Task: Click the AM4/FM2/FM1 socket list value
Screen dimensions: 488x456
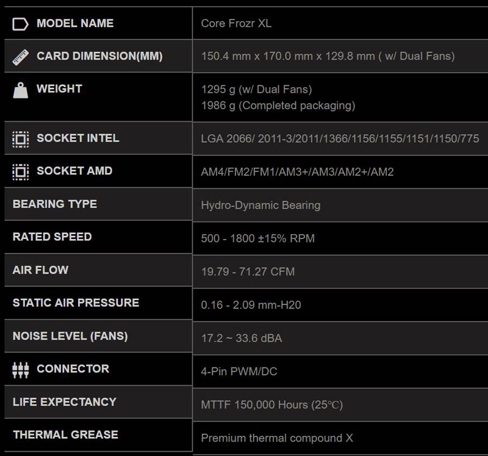Action: 297,172
